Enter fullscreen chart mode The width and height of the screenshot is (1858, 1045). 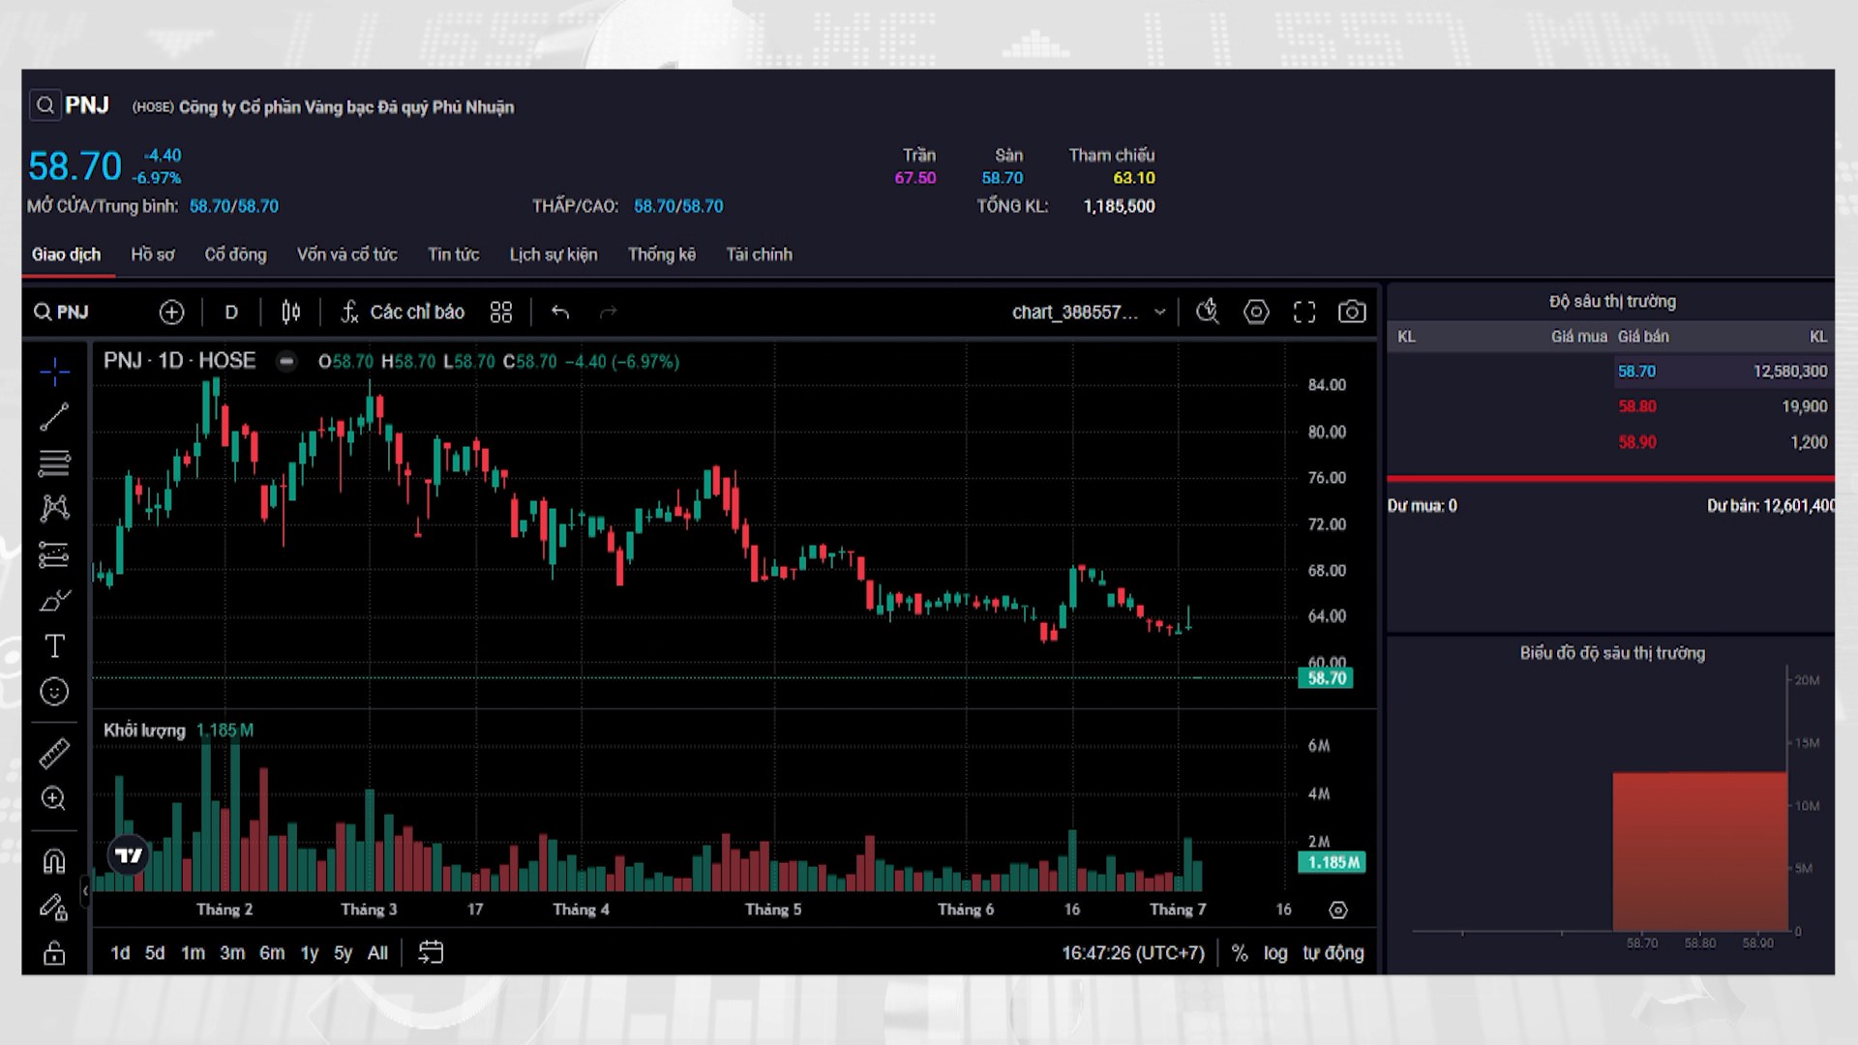pyautogui.click(x=1304, y=312)
